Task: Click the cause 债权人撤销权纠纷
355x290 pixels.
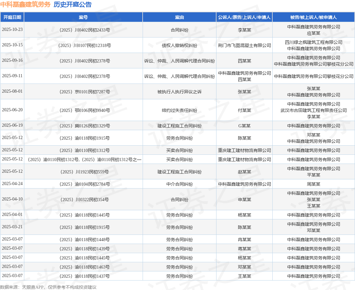Action: pos(179,45)
